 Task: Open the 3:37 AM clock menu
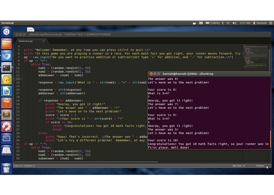pyautogui.click(x=245, y=23)
